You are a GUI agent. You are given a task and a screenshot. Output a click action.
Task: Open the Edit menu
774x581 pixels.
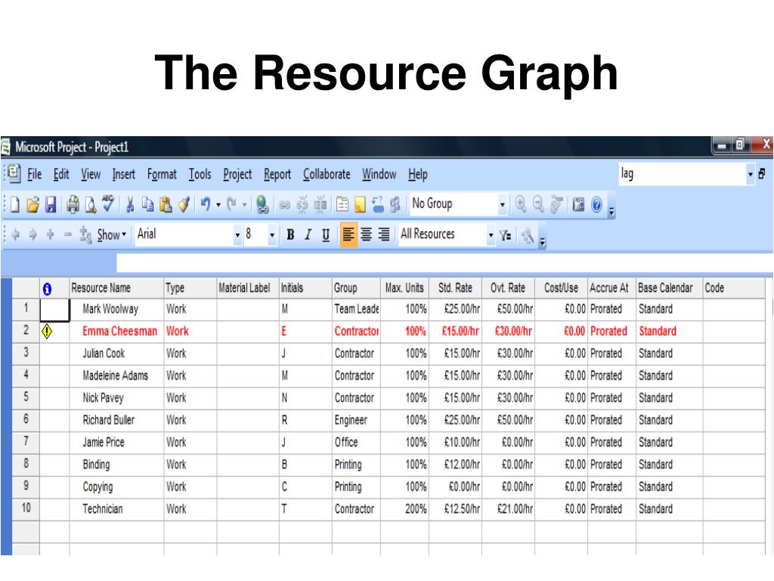tap(61, 175)
